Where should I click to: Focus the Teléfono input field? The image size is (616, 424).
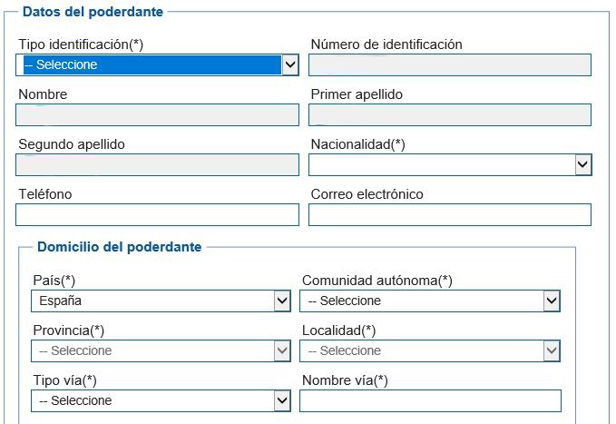(157, 214)
